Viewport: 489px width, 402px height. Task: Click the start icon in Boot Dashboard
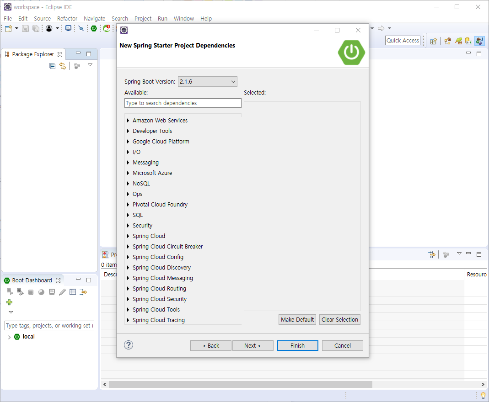tap(10, 291)
